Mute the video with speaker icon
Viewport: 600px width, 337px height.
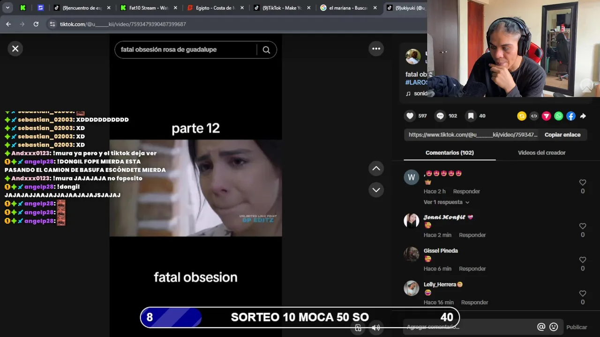click(375, 328)
